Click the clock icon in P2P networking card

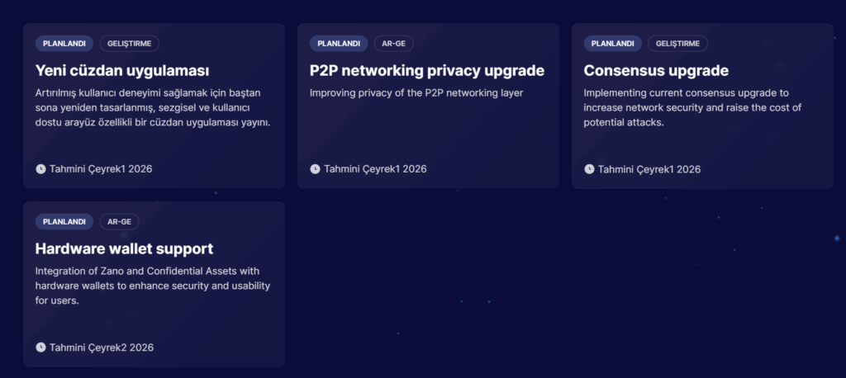click(315, 169)
